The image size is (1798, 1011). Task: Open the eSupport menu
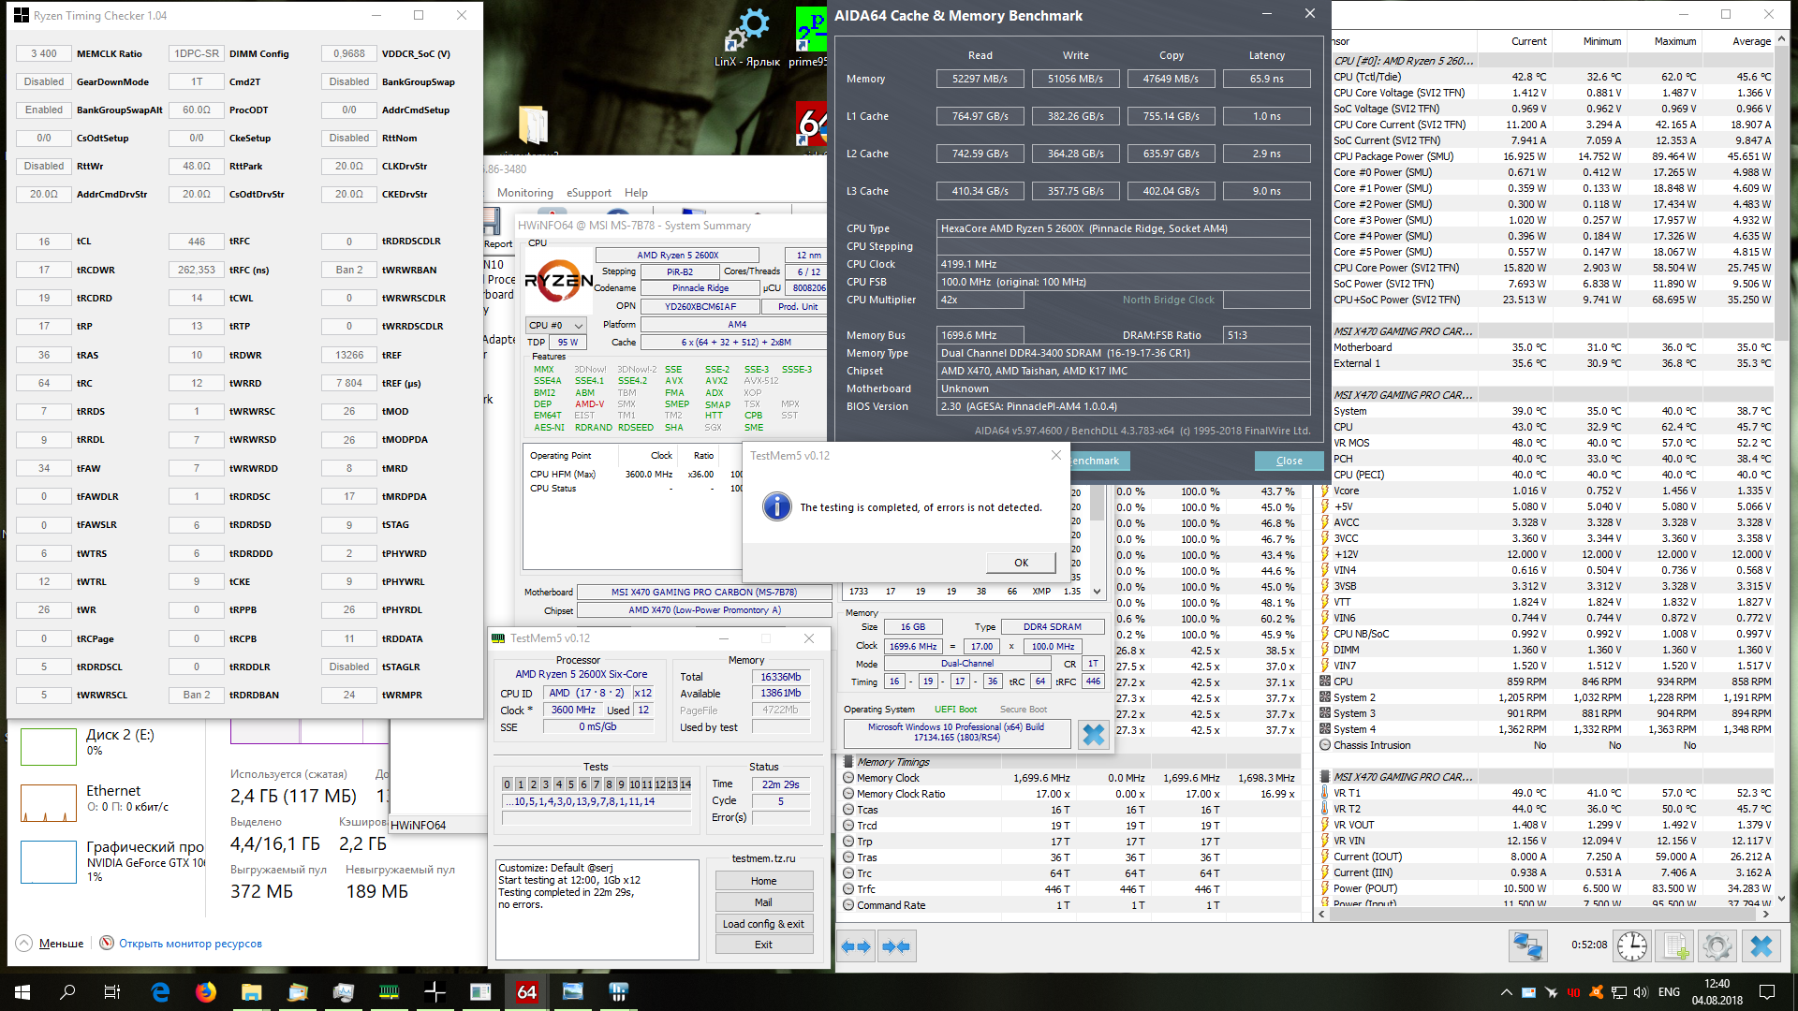coord(588,193)
